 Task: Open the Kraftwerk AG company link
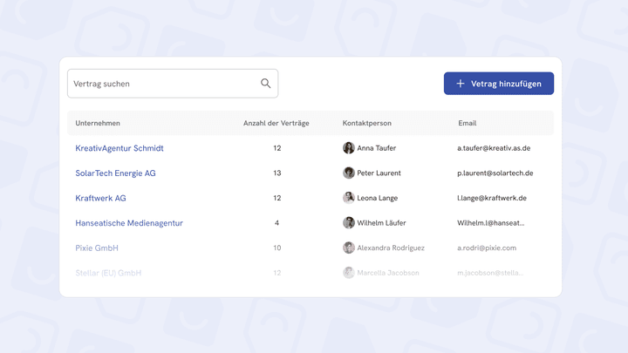coord(100,198)
